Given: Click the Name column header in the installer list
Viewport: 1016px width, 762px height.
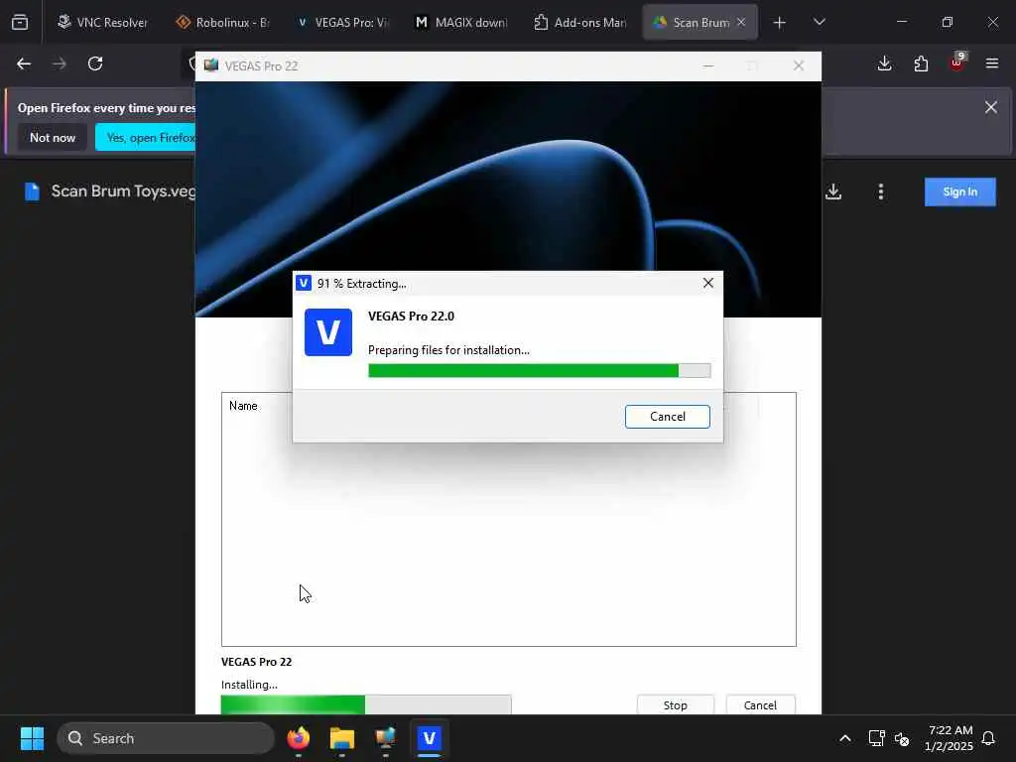Looking at the screenshot, I should [243, 406].
